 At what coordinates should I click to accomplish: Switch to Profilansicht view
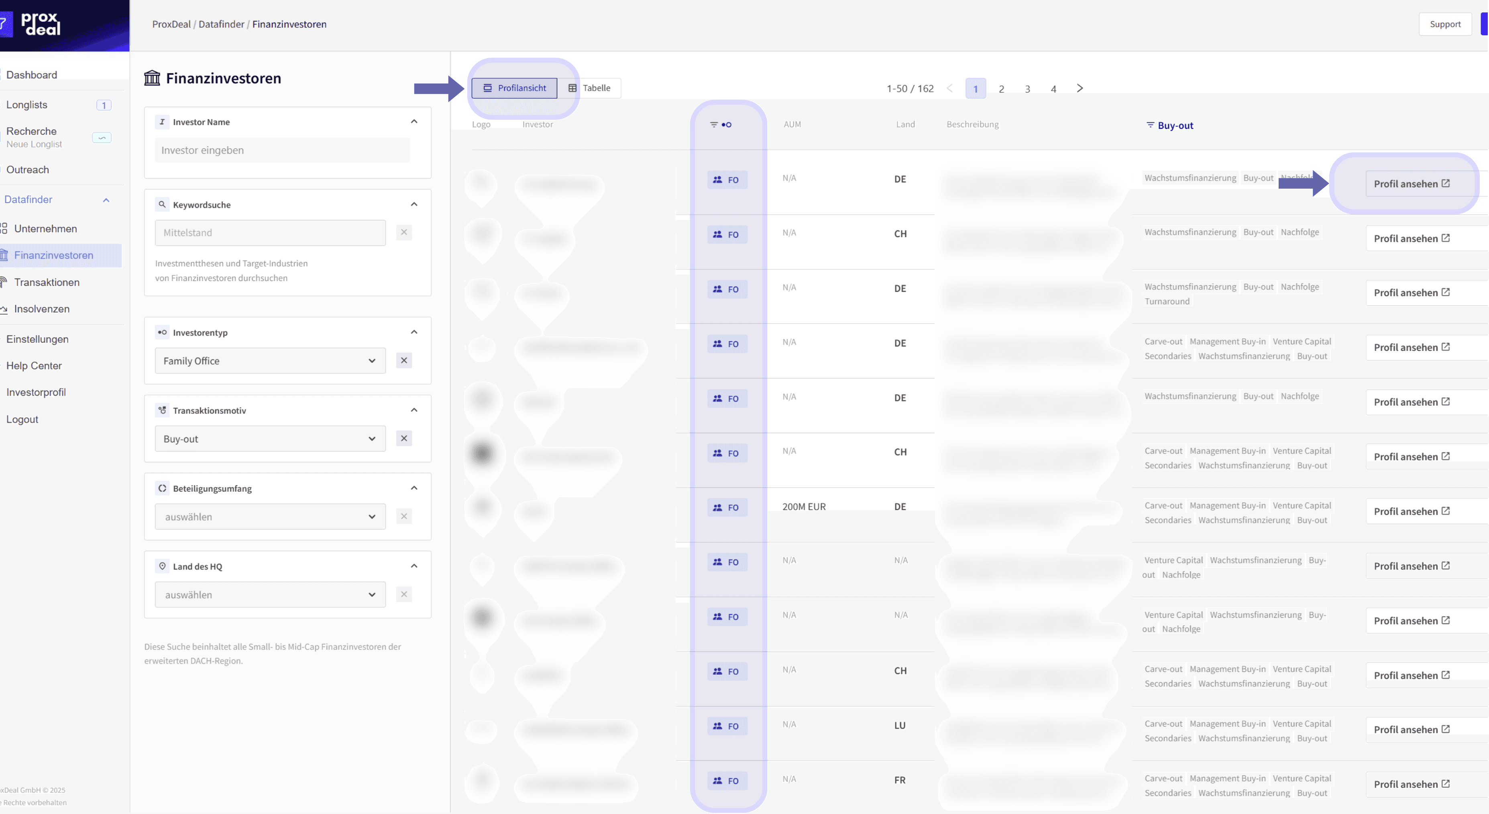tap(514, 88)
